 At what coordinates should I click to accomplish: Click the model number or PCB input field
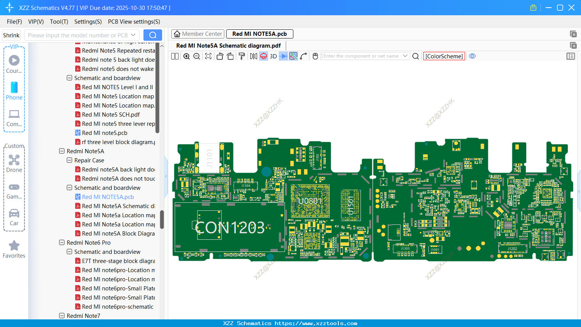(x=78, y=35)
